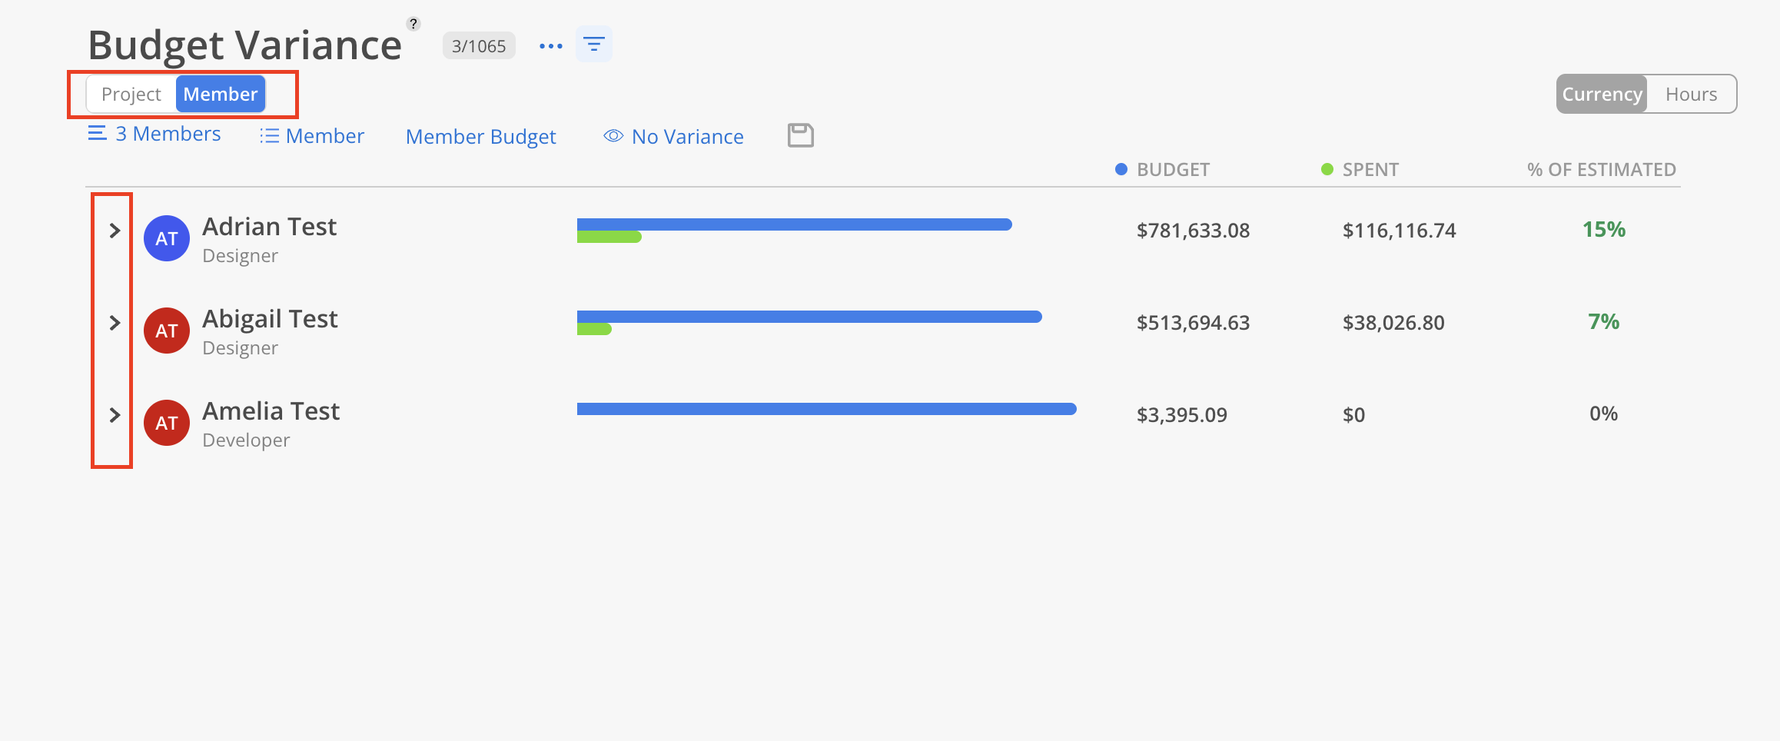
Task: Toggle the No Variance visibility option
Action: (674, 136)
